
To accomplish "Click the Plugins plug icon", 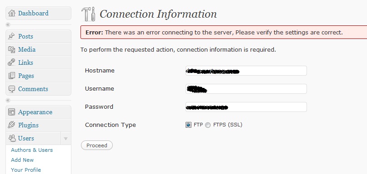I will tap(11, 125).
